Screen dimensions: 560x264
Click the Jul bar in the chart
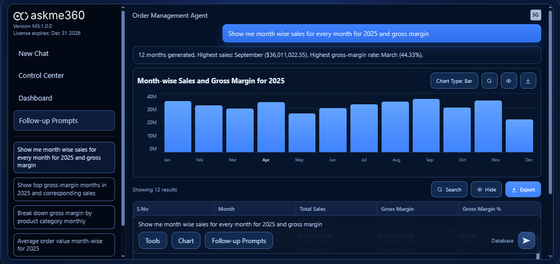(364, 128)
